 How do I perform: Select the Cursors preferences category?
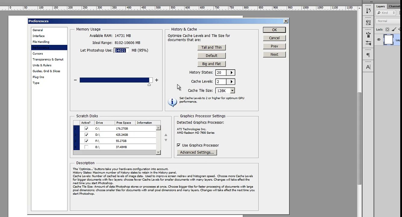pos(38,54)
